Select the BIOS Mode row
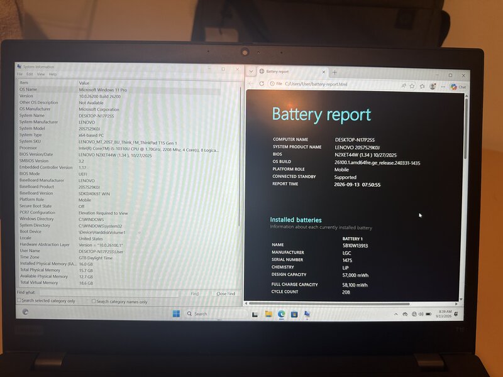The height and width of the screenshot is (377, 503). (x=119, y=174)
